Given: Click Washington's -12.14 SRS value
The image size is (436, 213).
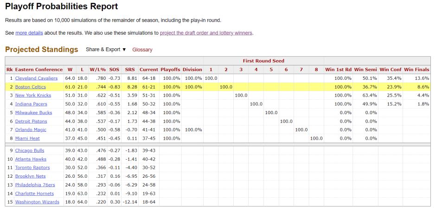Looking at the screenshot, I should pyautogui.click(x=131, y=202).
